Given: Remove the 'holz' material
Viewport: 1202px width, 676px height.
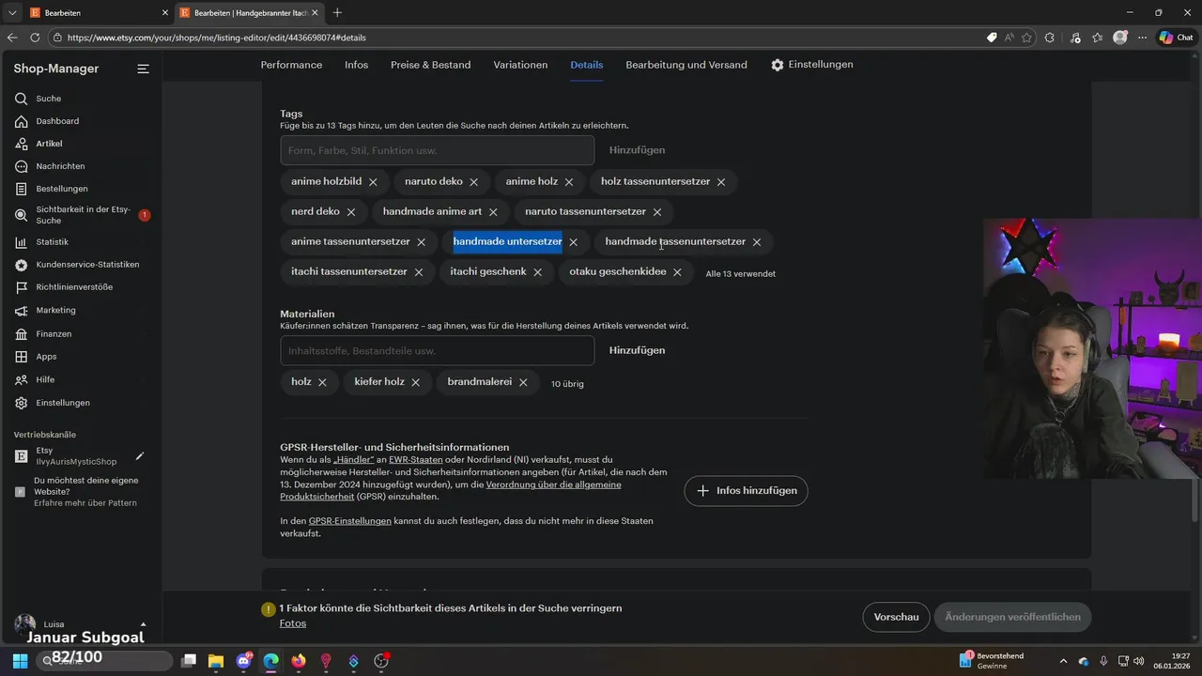Looking at the screenshot, I should click(x=322, y=383).
